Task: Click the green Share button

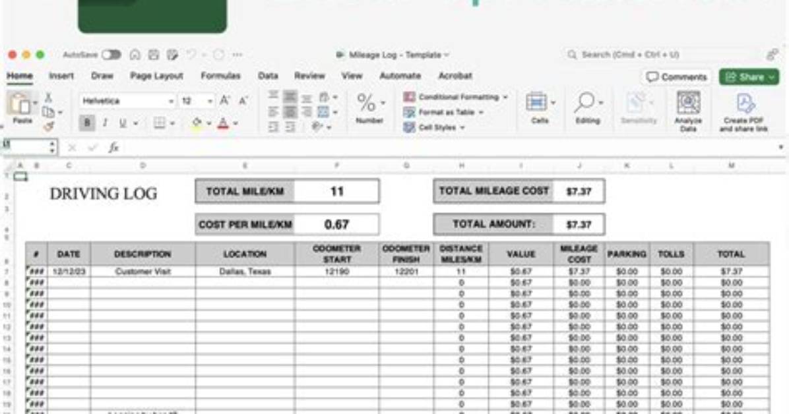Action: tap(749, 77)
